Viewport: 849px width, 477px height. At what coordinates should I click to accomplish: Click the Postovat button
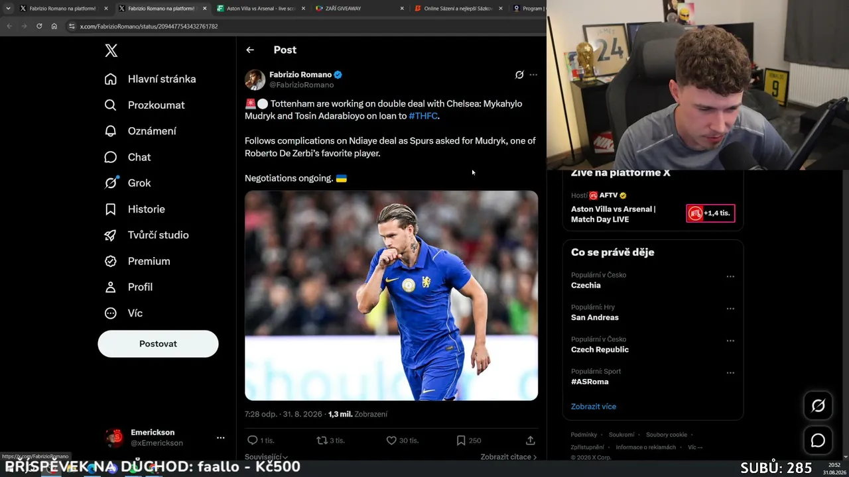(x=158, y=344)
